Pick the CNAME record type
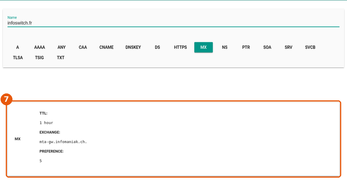Viewport: 347px width, 186px height. (x=106, y=47)
